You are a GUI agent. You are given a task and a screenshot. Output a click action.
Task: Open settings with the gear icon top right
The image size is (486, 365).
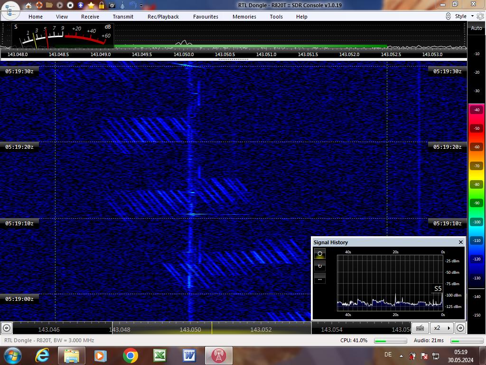click(480, 16)
